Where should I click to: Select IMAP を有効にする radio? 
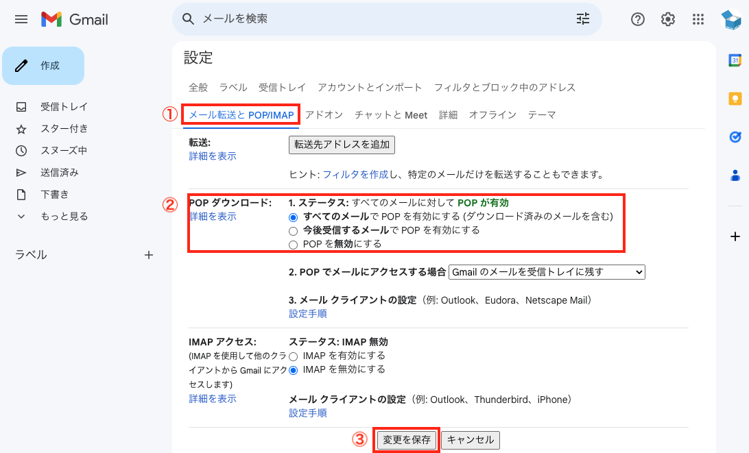(294, 356)
